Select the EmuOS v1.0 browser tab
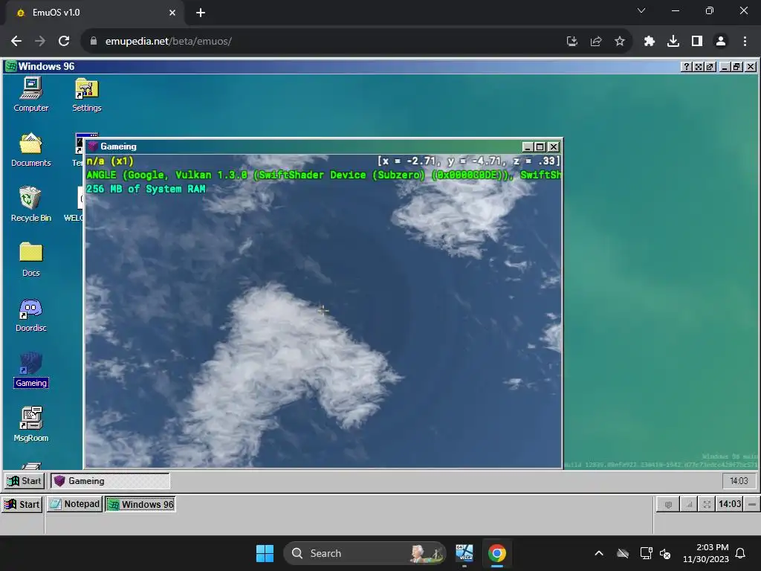This screenshot has width=761, height=571. [x=94, y=13]
